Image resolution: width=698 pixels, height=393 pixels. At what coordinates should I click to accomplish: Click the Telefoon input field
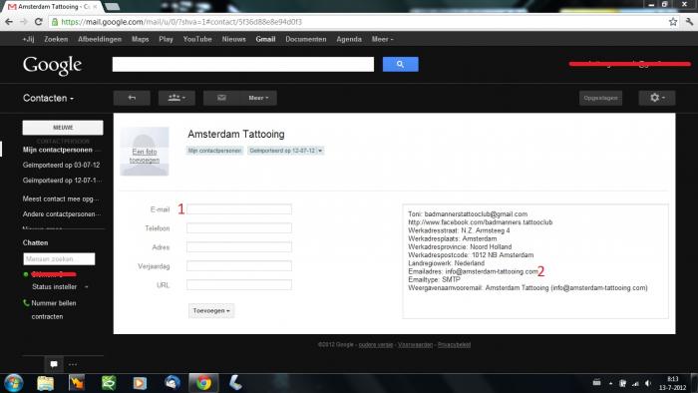pyautogui.click(x=239, y=228)
